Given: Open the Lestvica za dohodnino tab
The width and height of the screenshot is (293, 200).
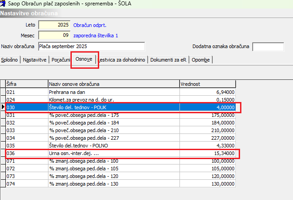Looking at the screenshot, I should click(122, 60).
